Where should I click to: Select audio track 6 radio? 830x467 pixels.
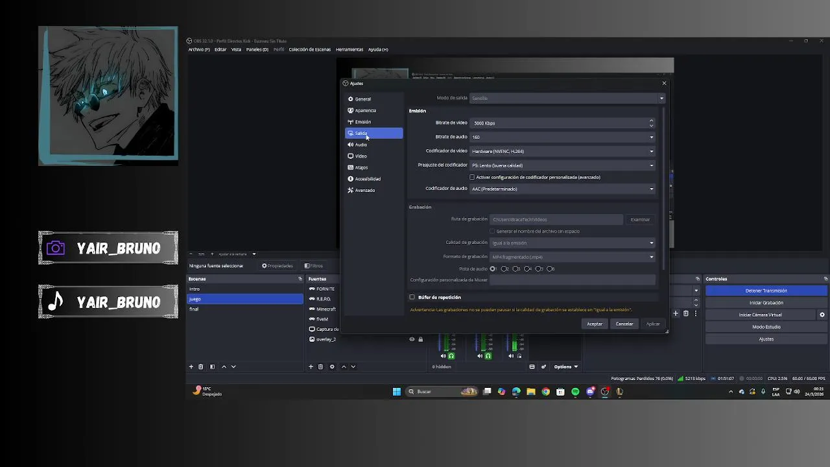550,269
